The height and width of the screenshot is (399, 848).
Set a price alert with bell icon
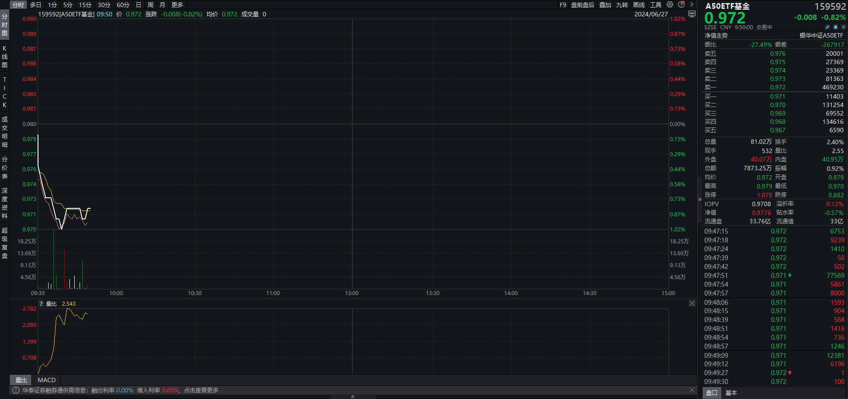point(836,27)
